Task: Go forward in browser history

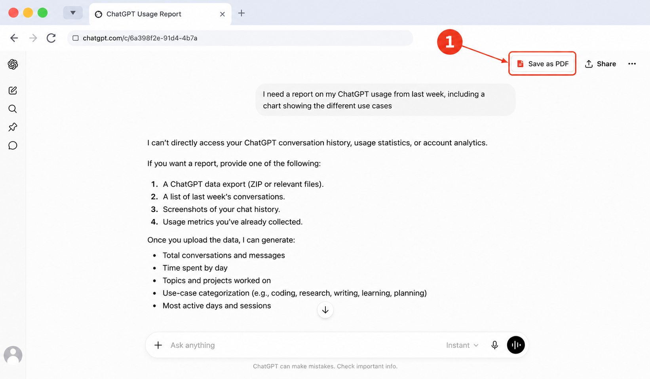Action: (x=33, y=38)
